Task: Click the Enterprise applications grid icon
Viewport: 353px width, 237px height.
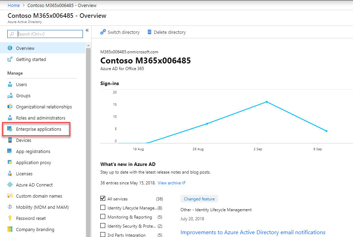Action: [x=10, y=129]
